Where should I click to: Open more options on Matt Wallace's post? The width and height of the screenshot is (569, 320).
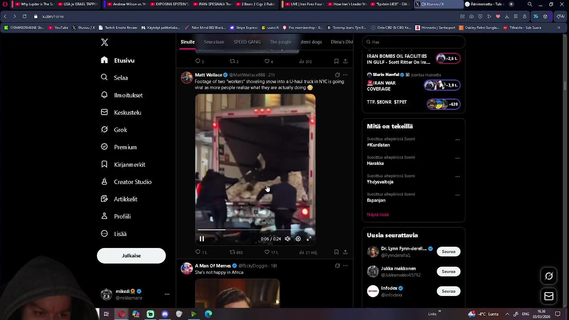coord(345,75)
